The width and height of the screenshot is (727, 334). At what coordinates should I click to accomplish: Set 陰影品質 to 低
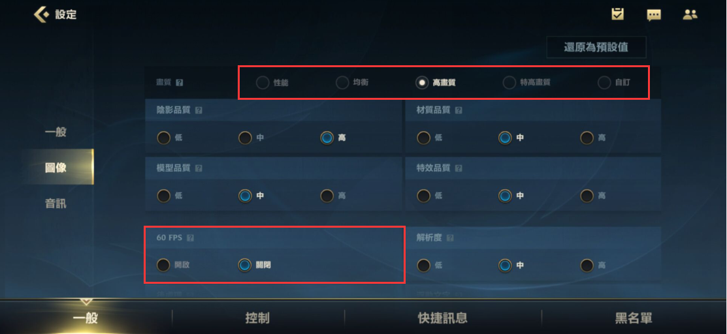point(170,138)
